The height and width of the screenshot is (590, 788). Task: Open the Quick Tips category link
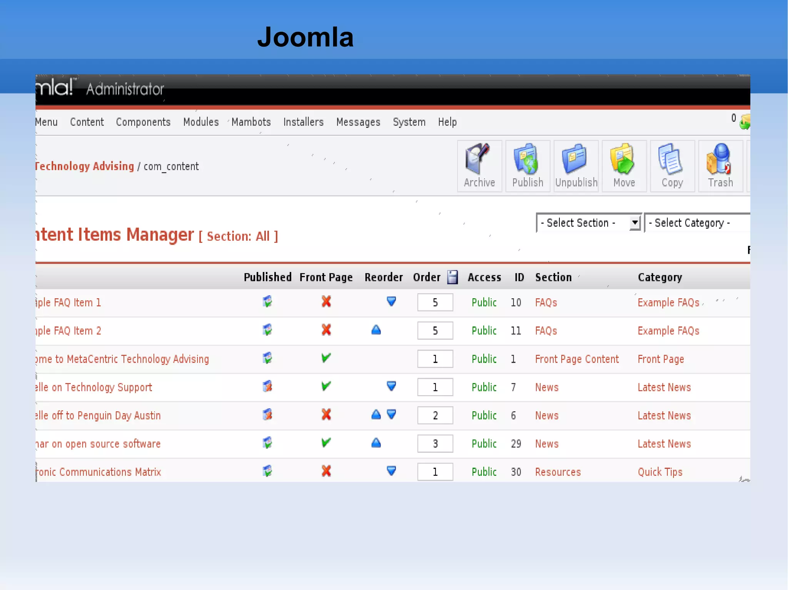tap(659, 472)
